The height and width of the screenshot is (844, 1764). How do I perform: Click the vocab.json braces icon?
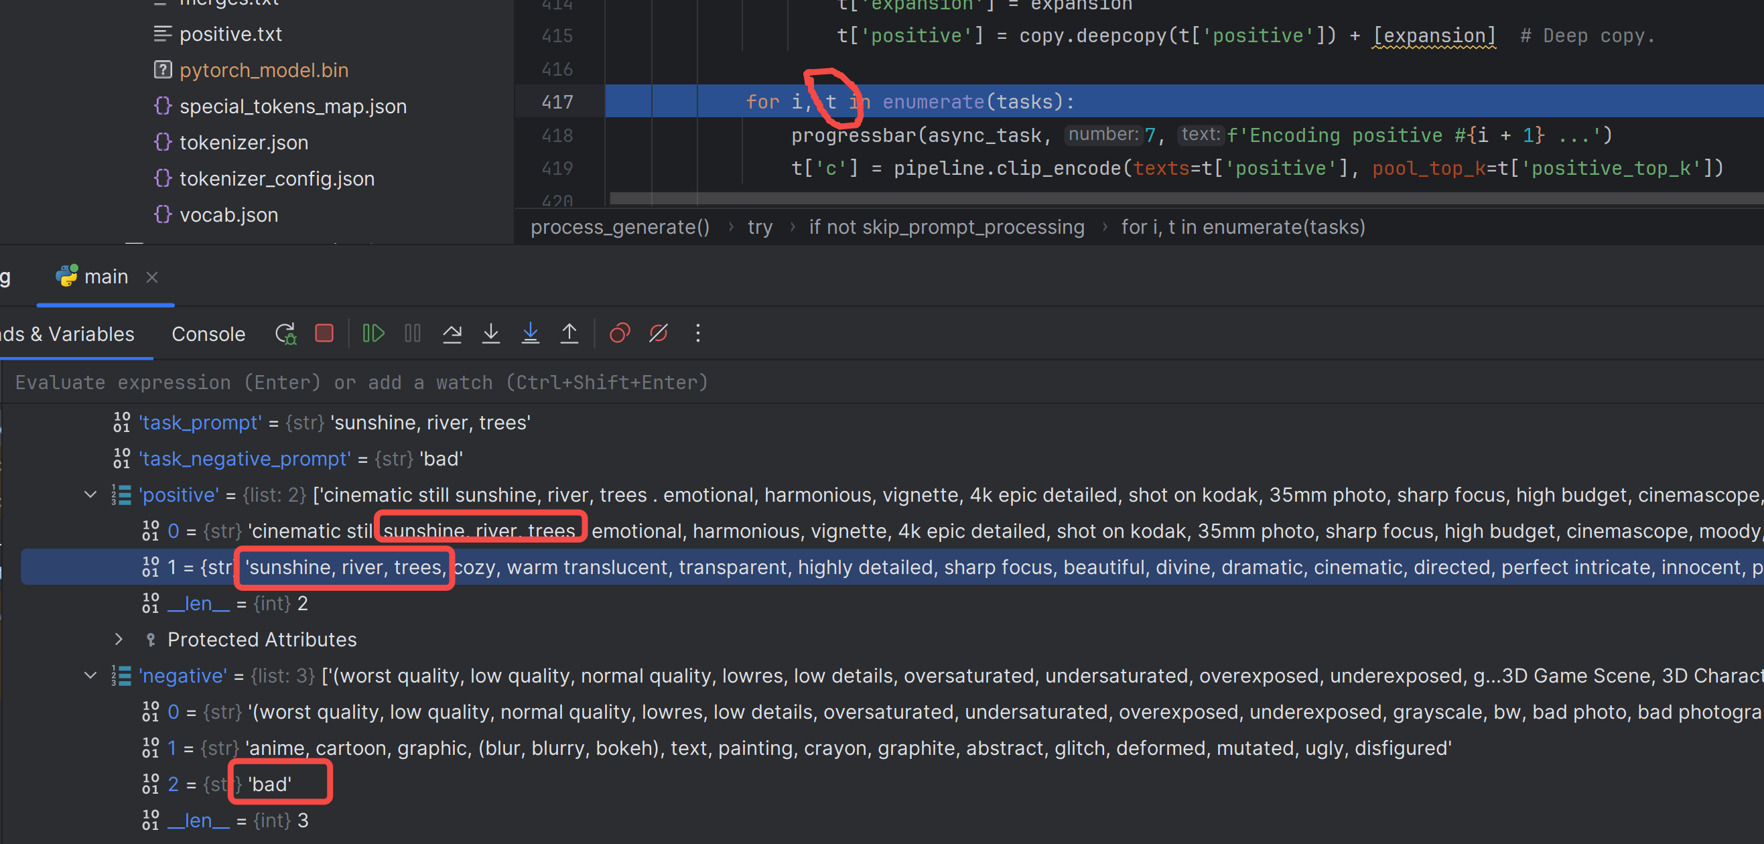pyautogui.click(x=162, y=215)
